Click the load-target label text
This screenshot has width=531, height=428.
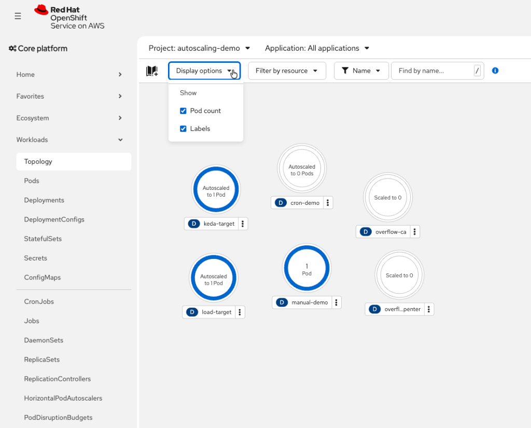(216, 312)
